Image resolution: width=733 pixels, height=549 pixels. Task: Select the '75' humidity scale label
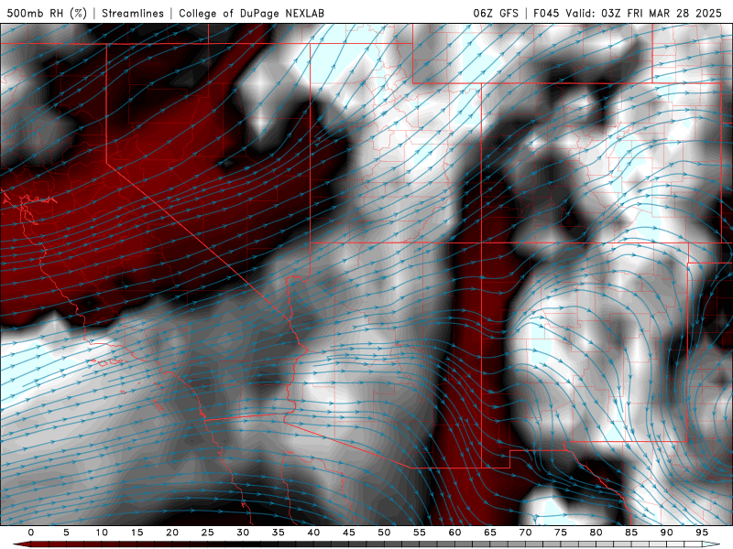[x=561, y=533]
